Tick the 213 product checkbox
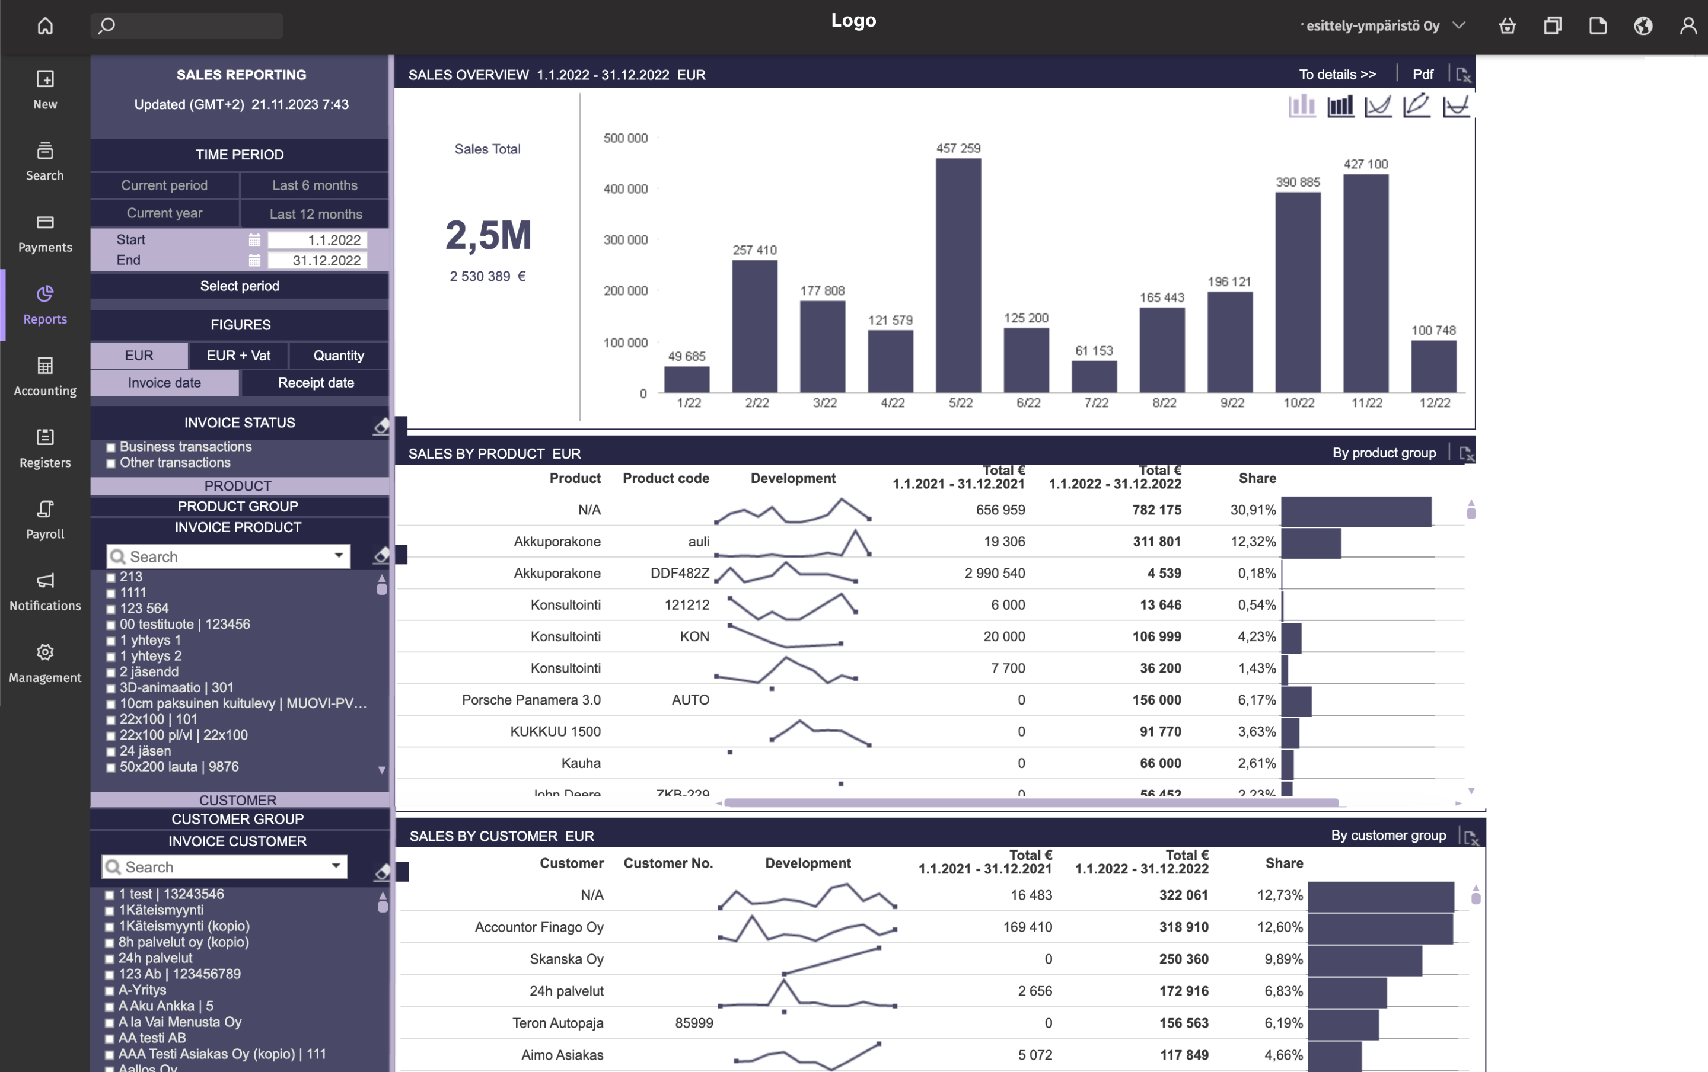Screen dimensions: 1708x1072 111,578
